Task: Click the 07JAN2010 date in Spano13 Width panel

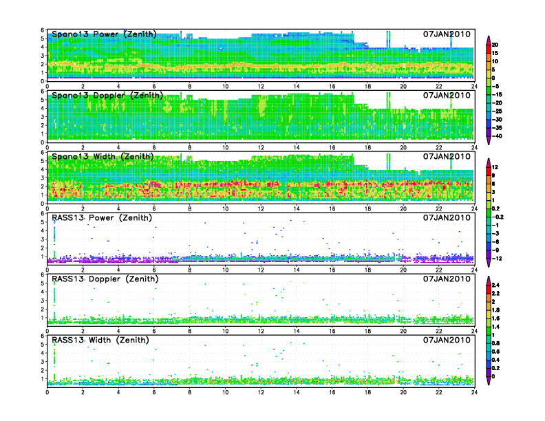Action: point(447,156)
